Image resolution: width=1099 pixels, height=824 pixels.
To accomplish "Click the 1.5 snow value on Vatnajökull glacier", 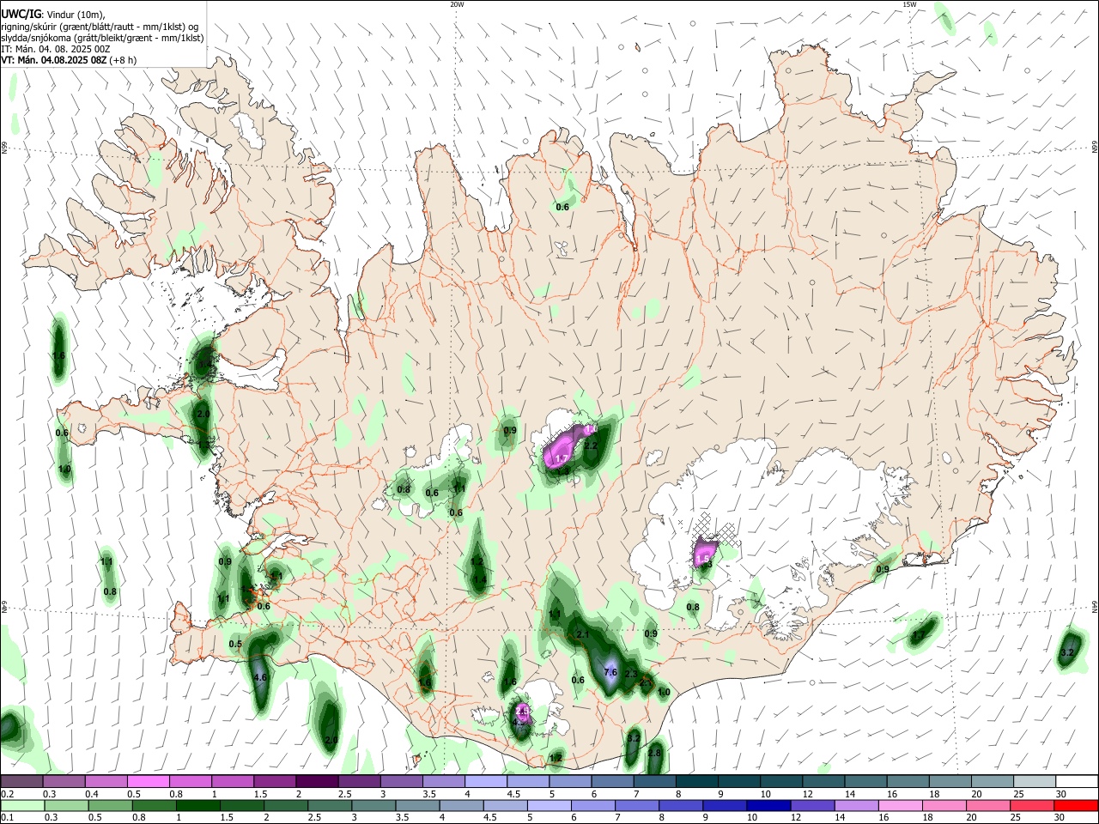I will point(702,559).
